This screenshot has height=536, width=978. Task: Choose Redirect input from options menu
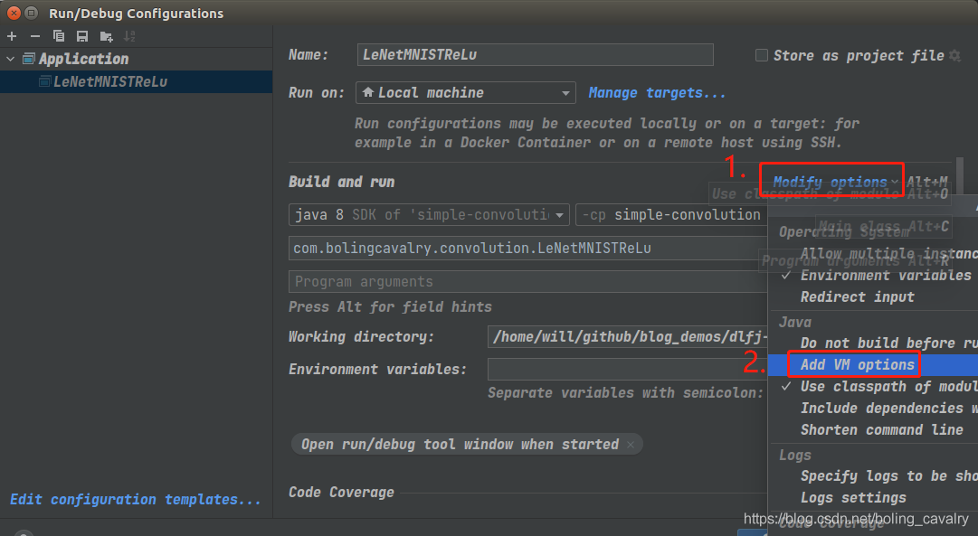857,296
